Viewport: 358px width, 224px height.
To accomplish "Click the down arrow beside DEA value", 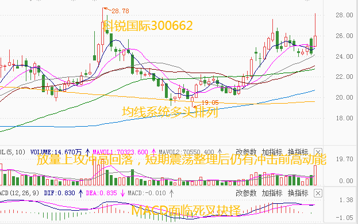I will [122, 193].
